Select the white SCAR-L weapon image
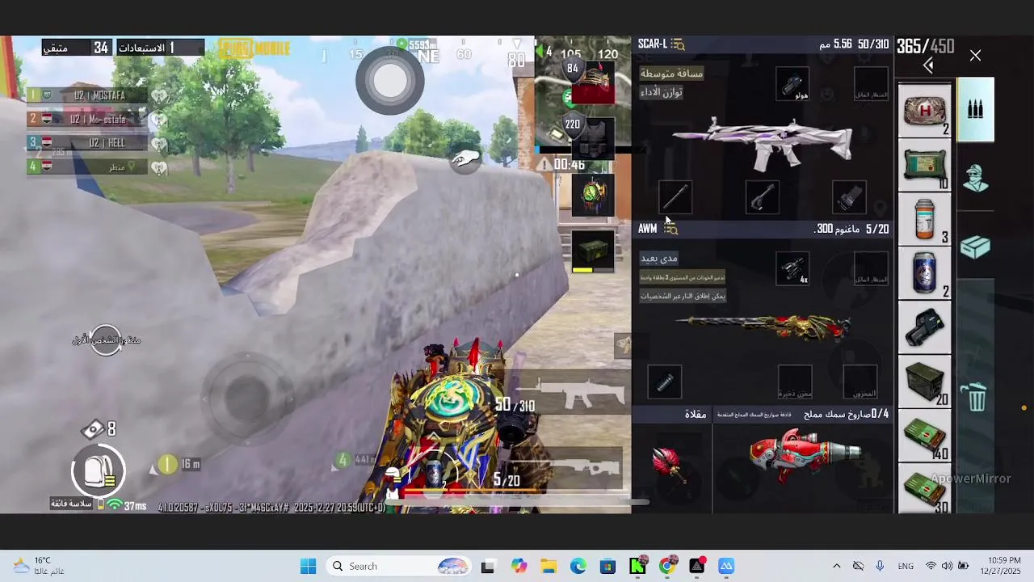The width and height of the screenshot is (1034, 582). [763, 144]
